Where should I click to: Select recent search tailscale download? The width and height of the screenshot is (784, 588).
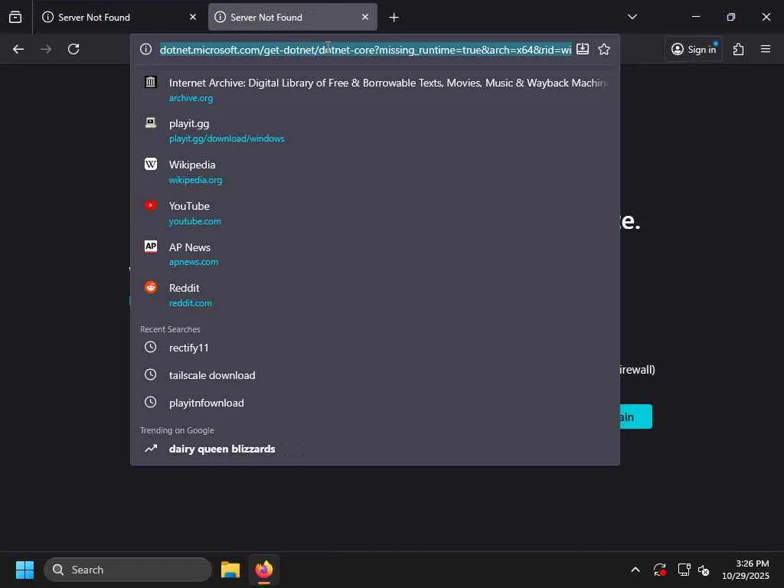[x=375, y=375]
